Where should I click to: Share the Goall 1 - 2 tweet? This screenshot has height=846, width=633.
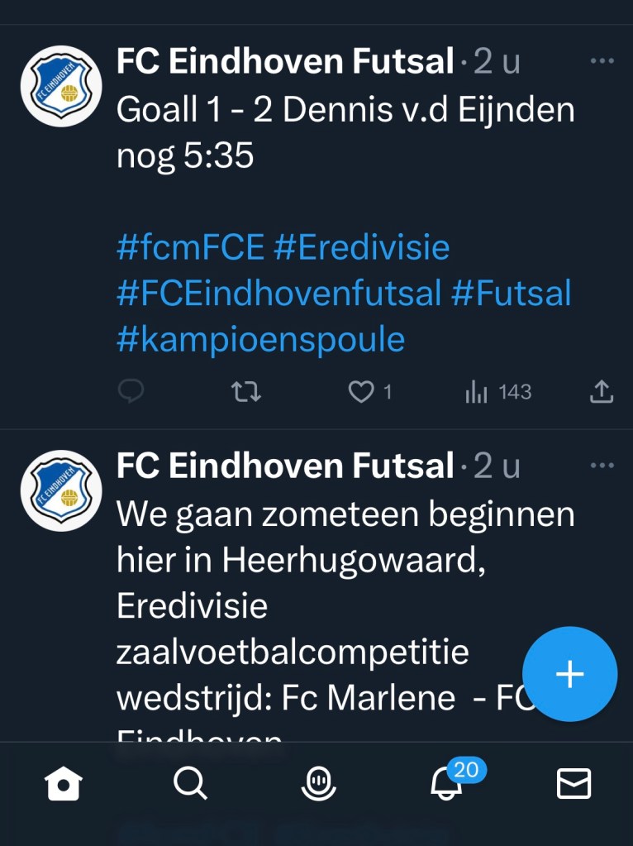click(x=602, y=391)
